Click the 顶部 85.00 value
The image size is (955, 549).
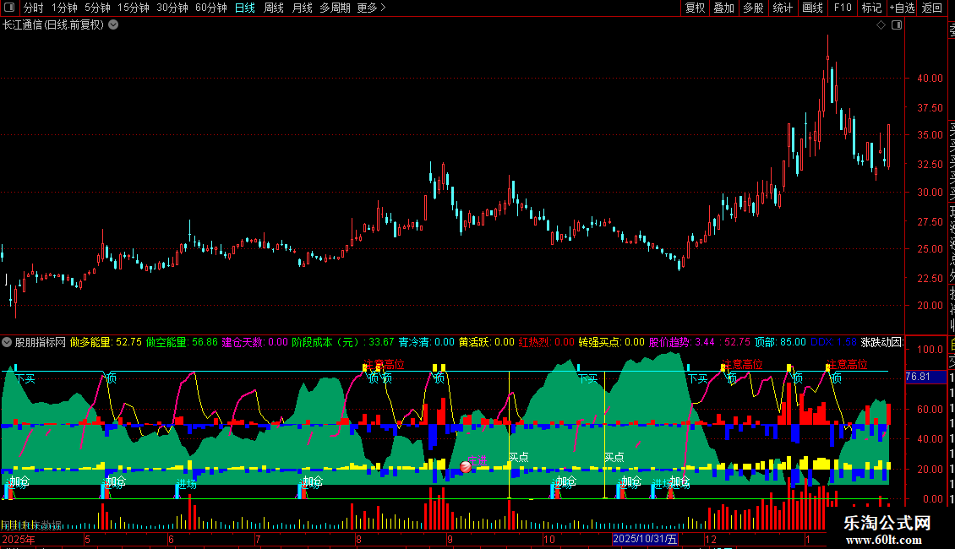780,342
